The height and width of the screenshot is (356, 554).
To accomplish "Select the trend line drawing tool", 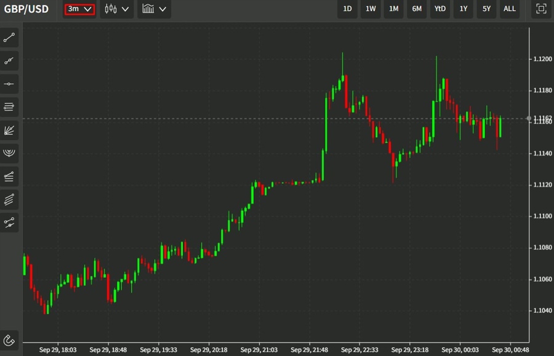I will [9, 38].
